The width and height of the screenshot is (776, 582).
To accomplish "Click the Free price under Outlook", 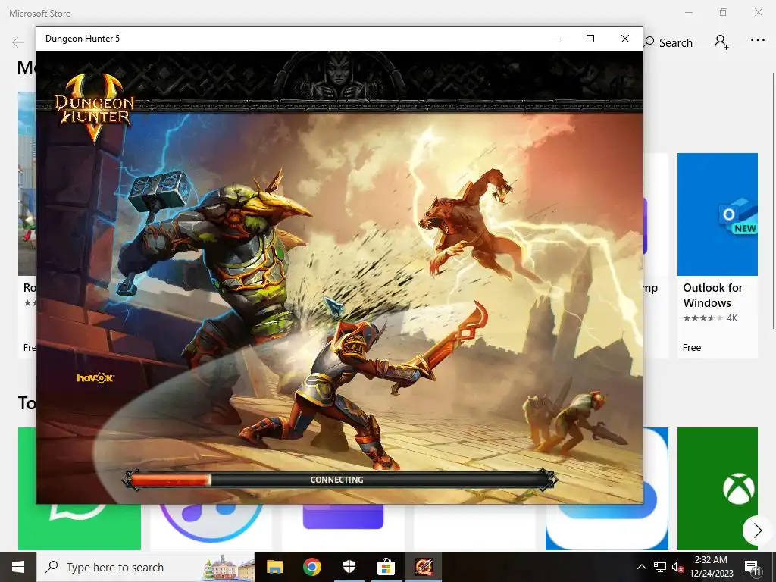I will pyautogui.click(x=691, y=347).
